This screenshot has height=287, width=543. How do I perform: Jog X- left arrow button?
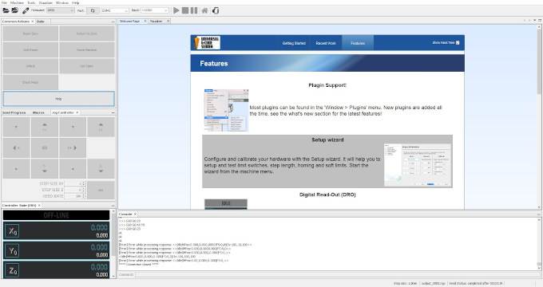coord(16,147)
